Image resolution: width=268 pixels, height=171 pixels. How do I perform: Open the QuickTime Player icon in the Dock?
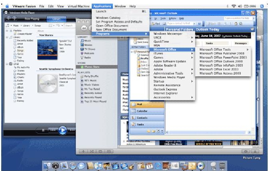pyautogui.click(x=158, y=166)
